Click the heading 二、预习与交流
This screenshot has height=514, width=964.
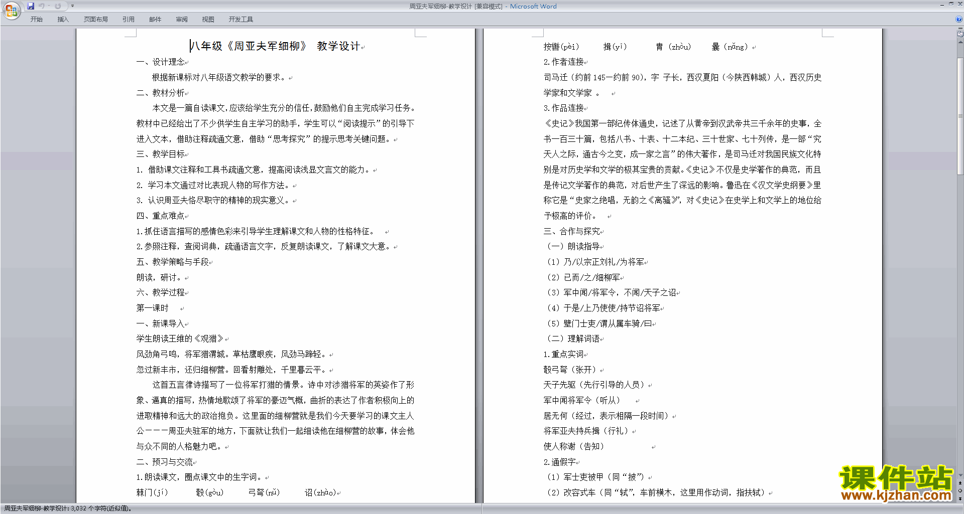pos(165,462)
